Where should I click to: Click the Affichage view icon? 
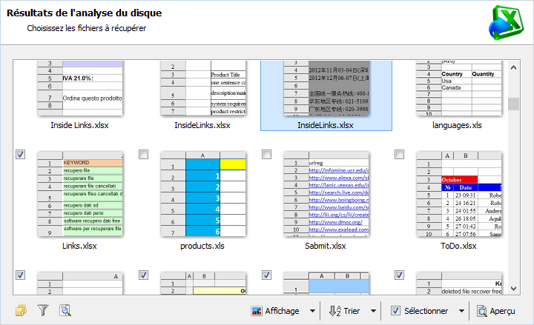[x=257, y=311]
